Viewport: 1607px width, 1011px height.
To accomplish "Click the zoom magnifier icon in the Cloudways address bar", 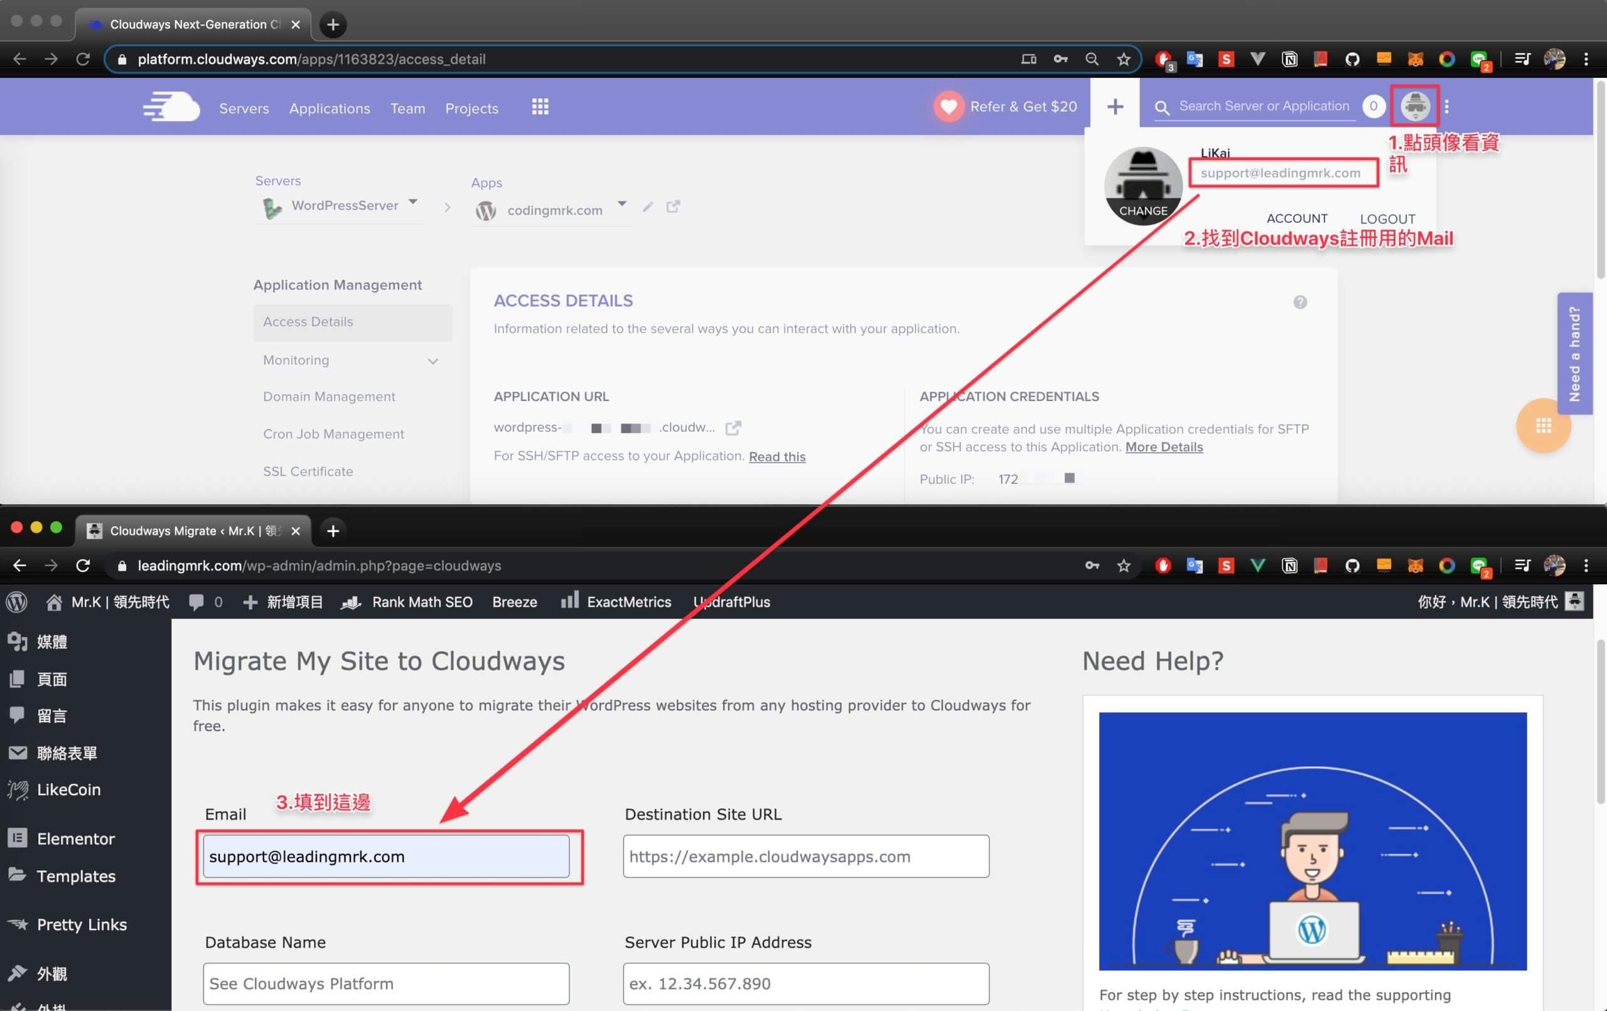I will pyautogui.click(x=1092, y=60).
